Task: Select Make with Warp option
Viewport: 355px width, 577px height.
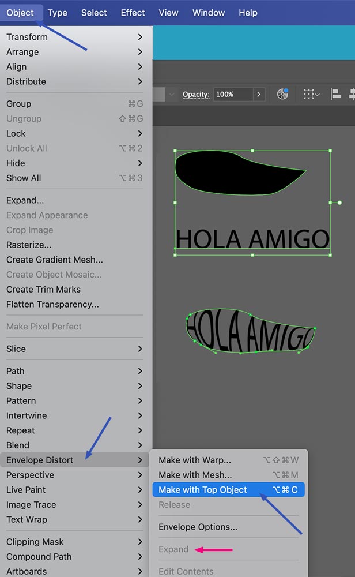Action: click(x=195, y=460)
